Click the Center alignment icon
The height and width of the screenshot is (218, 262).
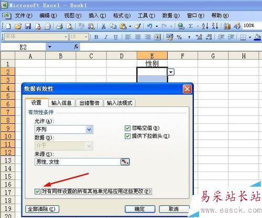point(138,37)
